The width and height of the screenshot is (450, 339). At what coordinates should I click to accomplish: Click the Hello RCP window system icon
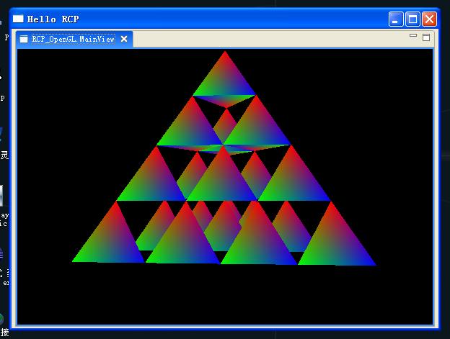[x=18, y=19]
